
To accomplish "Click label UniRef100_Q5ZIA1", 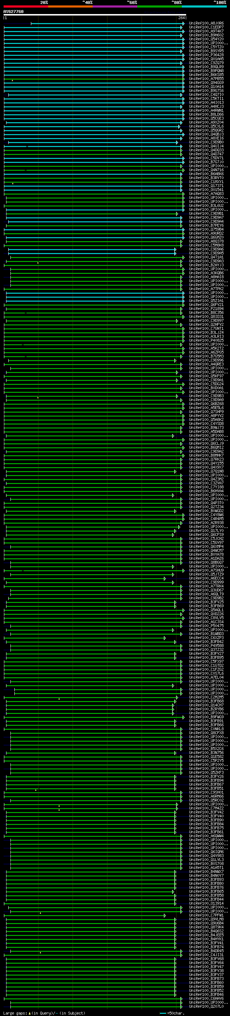I will (206, 301).
